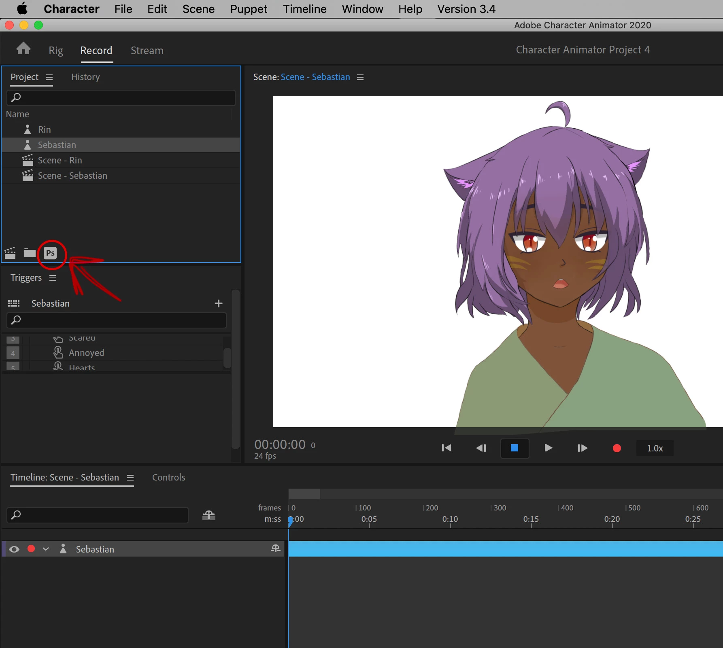Step forward one frame
The width and height of the screenshot is (723, 648).
tap(582, 448)
